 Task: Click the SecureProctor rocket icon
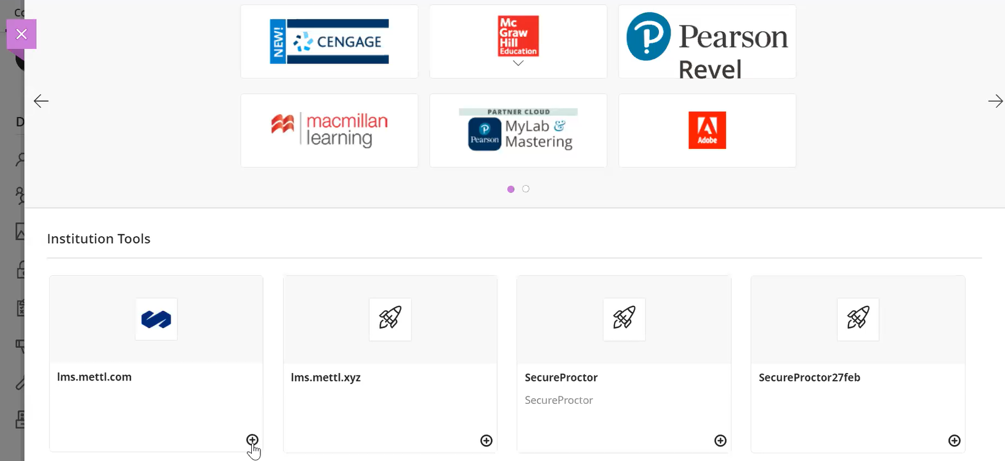tap(624, 319)
